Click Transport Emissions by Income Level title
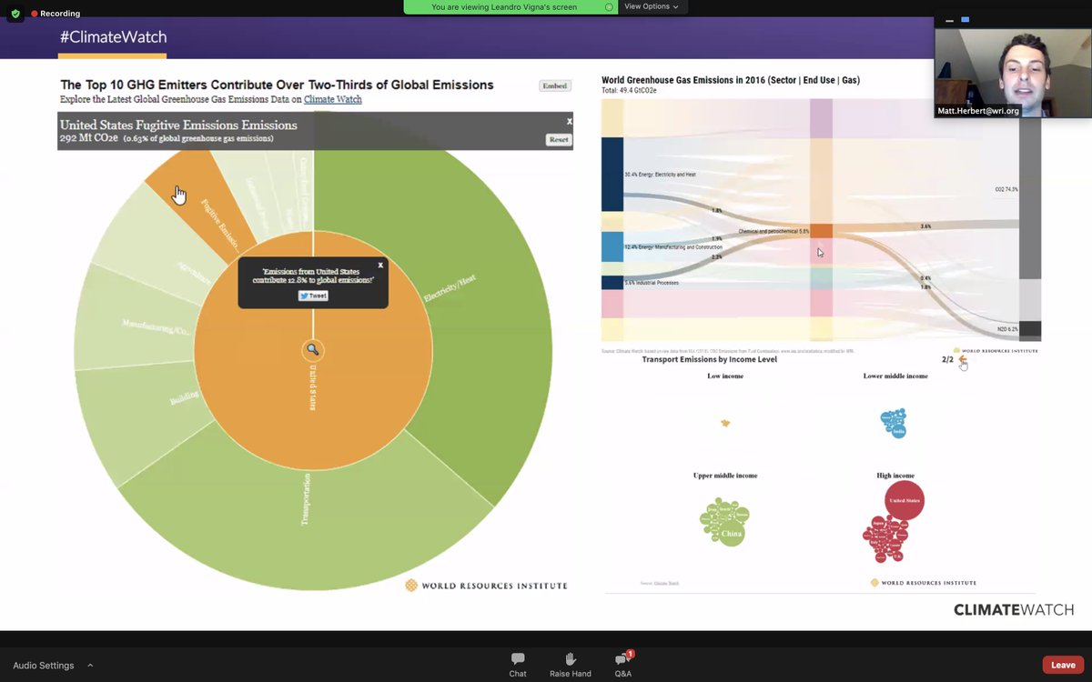This screenshot has width=1092, height=682. click(710, 359)
